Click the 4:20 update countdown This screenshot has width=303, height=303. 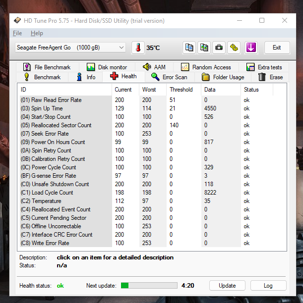click(x=187, y=285)
